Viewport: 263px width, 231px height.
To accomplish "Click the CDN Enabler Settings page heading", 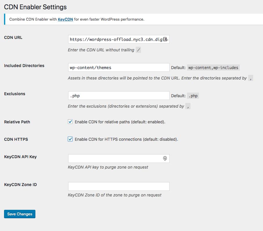I will pyautogui.click(x=35, y=7).
